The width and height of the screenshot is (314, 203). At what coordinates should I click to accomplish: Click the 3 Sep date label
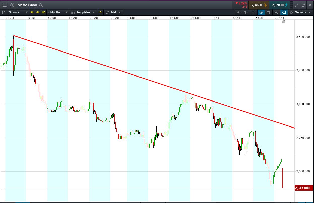pyautogui.click(x=131, y=18)
